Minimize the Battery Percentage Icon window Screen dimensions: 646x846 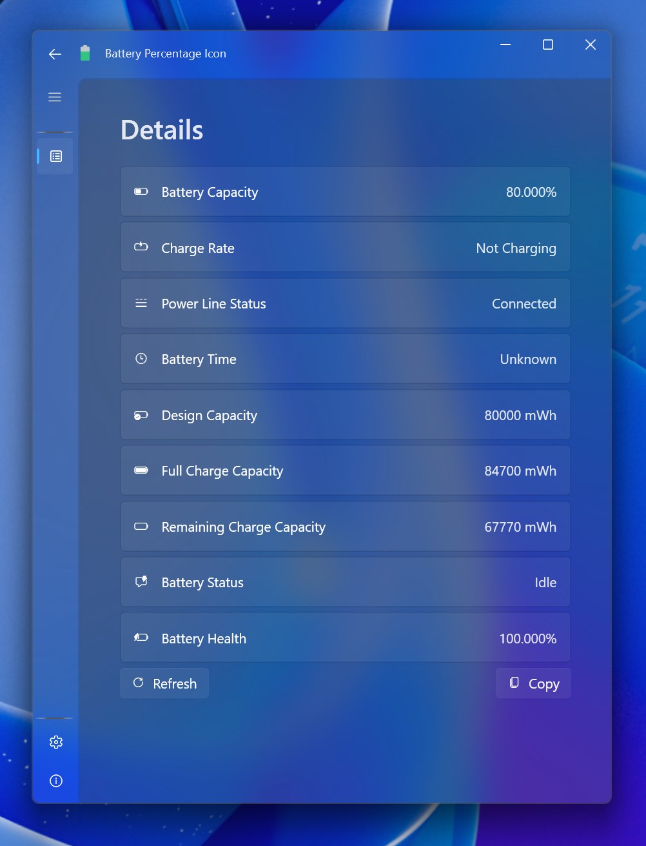pos(505,45)
